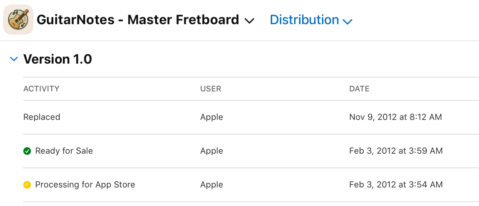Select the Ready for Sale activity entry
Viewport: 479px width, 206px height.
click(x=64, y=151)
